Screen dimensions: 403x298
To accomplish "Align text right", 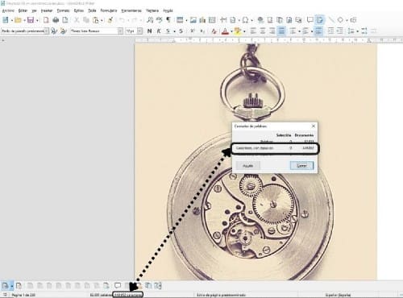I will click(x=272, y=31).
